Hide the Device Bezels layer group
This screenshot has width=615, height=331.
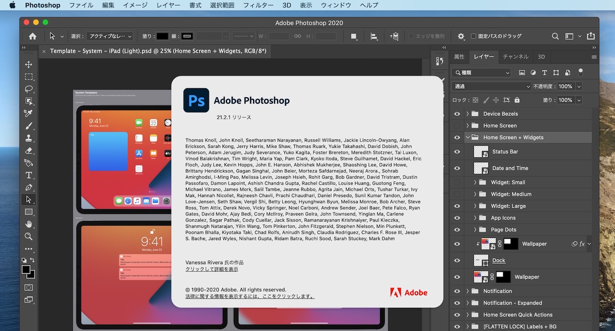pos(457,114)
